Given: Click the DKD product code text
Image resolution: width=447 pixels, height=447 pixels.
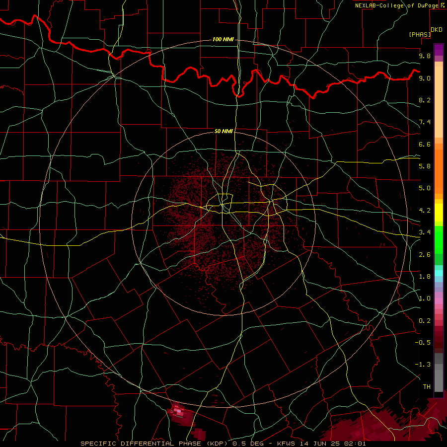Looking at the screenshot, I should pos(437,30).
